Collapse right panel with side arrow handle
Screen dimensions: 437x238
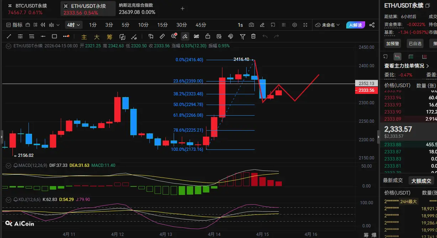(x=379, y=137)
